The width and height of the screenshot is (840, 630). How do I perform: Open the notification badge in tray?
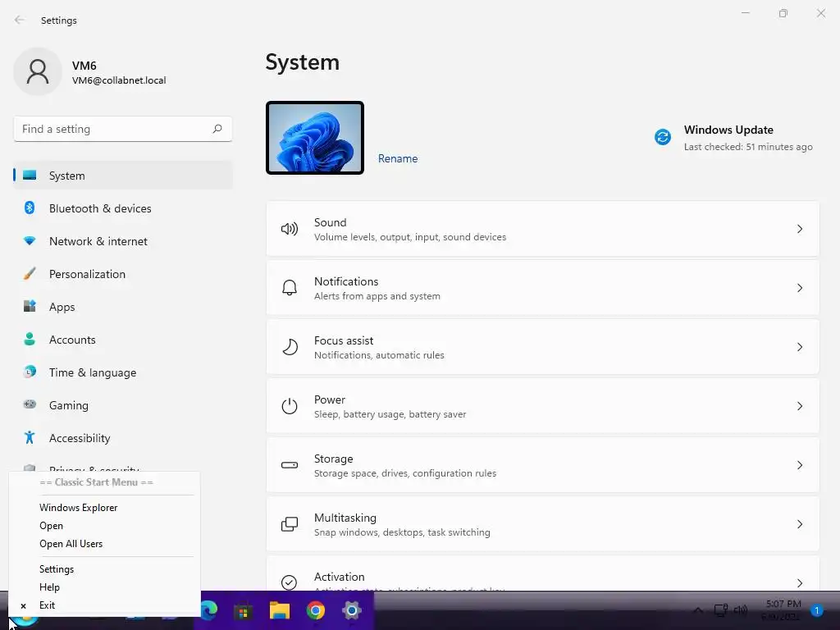point(816,610)
